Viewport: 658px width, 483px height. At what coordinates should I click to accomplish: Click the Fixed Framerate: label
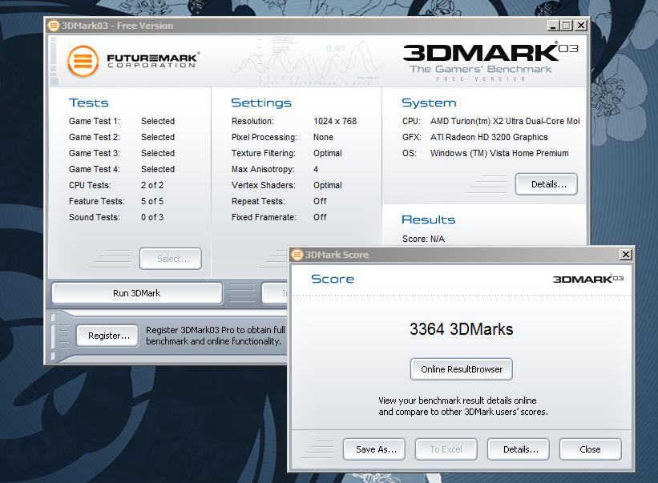tap(264, 217)
